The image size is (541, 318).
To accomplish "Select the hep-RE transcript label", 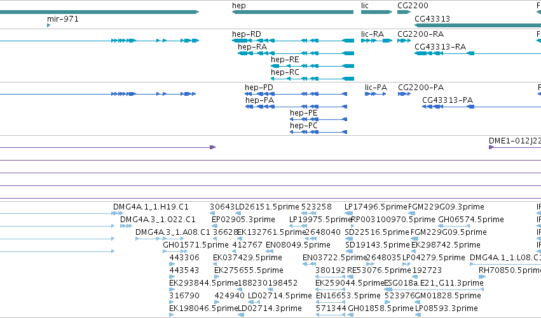I will click(285, 60).
